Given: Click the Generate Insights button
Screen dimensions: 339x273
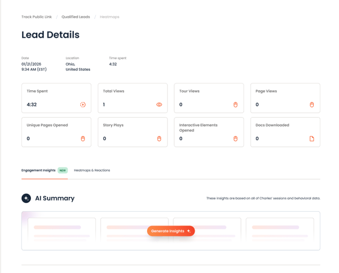Looking at the screenshot, I should [171, 231].
